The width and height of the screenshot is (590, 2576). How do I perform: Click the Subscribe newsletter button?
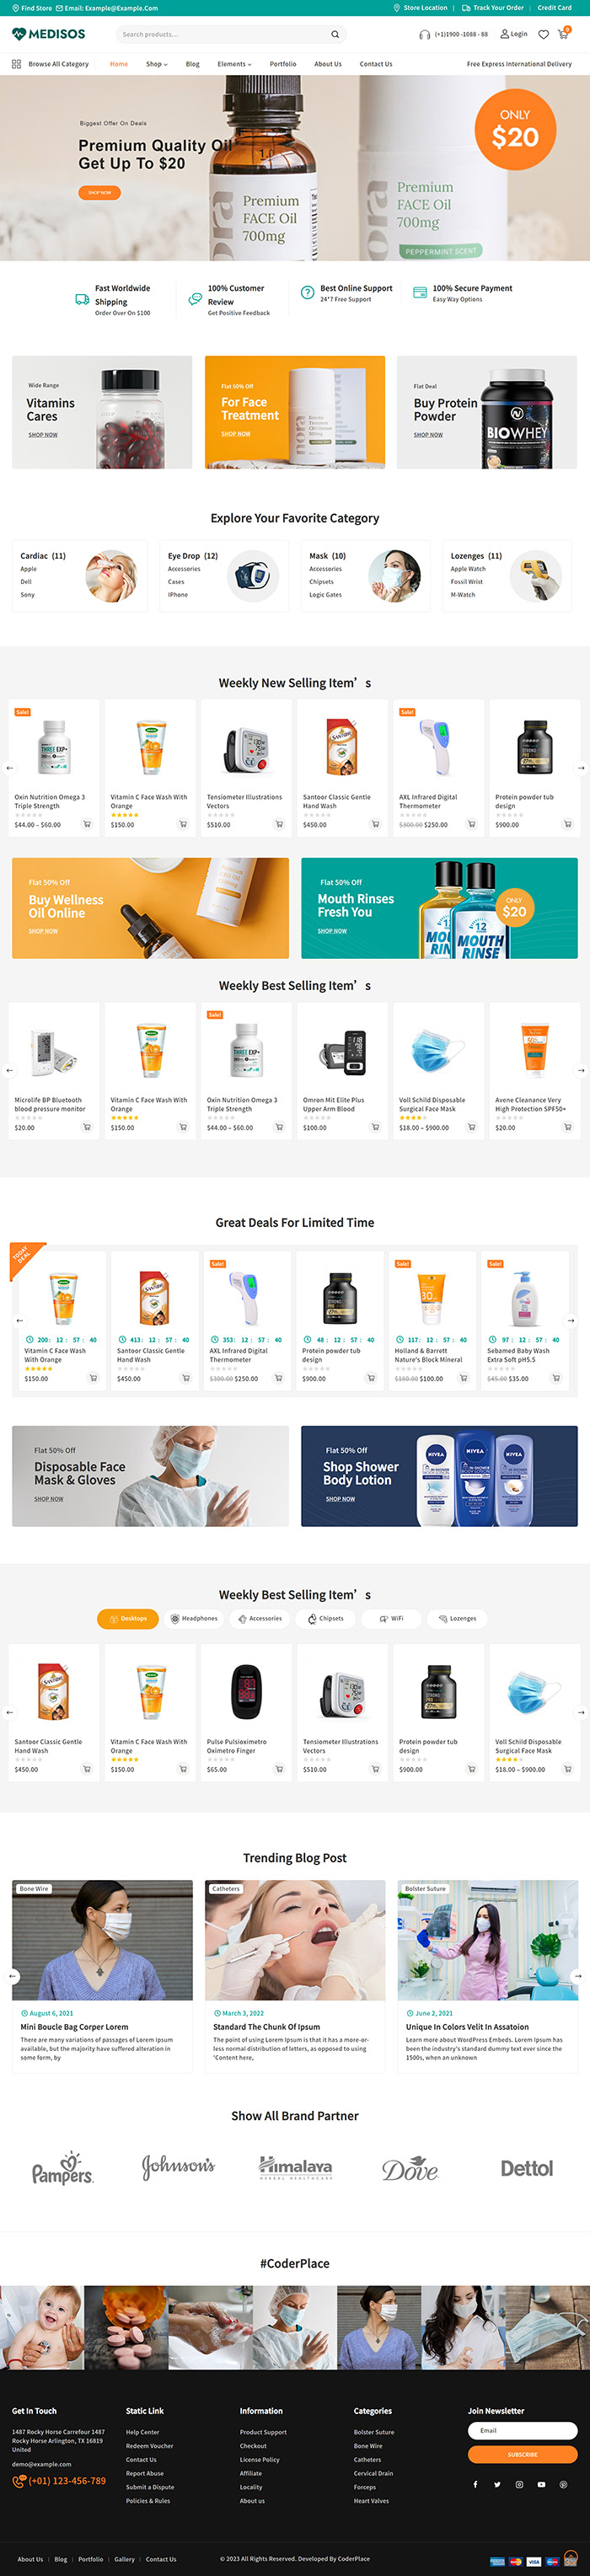[522, 2454]
